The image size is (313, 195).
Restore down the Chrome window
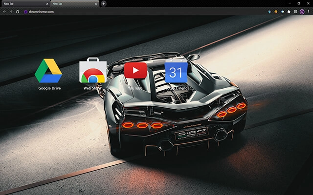coord(299,3)
